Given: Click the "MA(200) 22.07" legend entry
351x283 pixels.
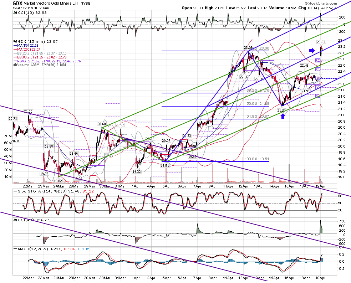Looking at the screenshot, I should pyautogui.click(x=29, y=50).
